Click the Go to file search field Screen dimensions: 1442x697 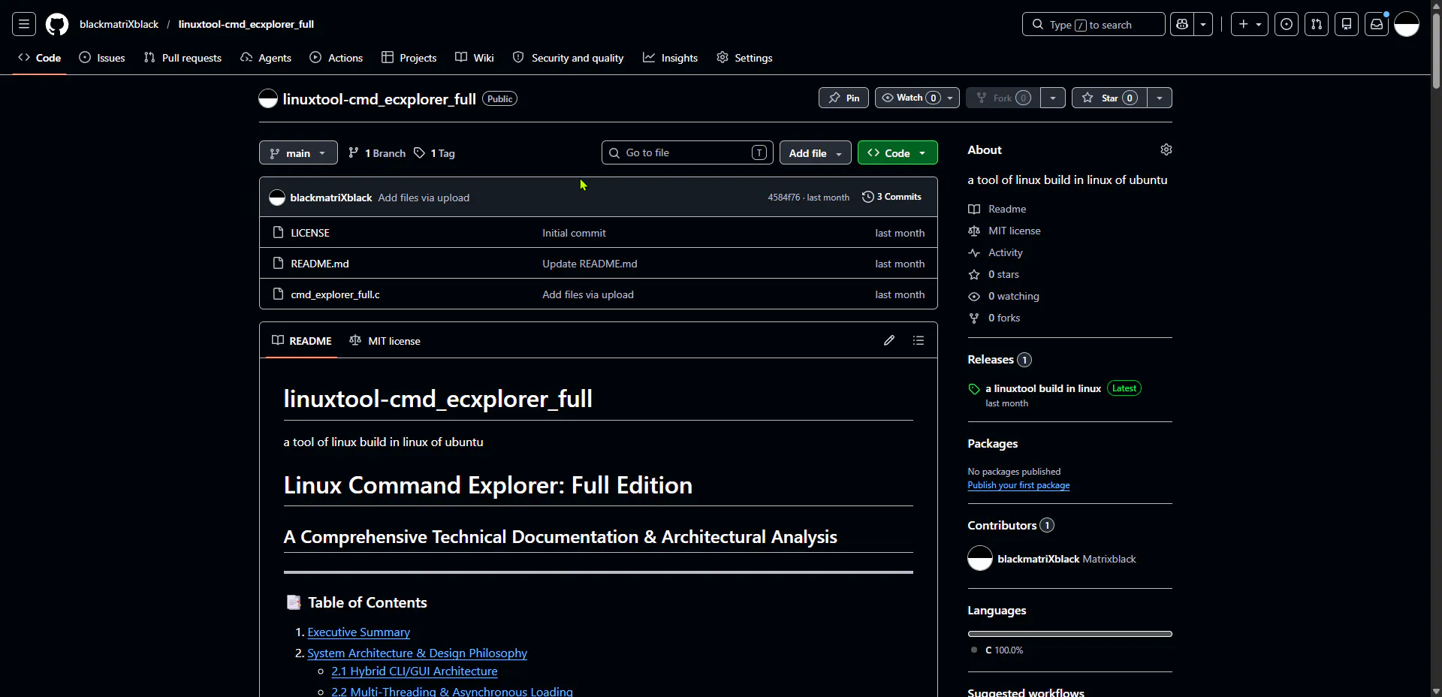coord(687,152)
